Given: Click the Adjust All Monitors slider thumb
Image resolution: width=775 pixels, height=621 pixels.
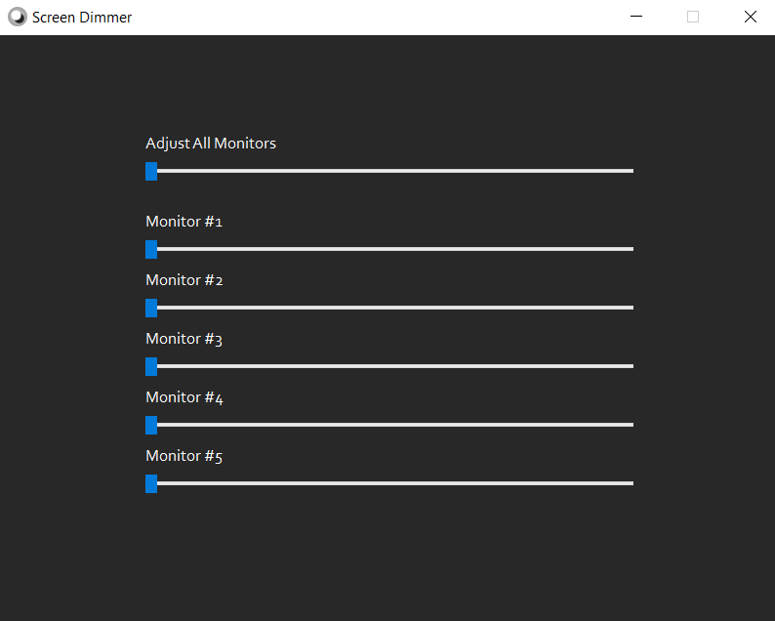Looking at the screenshot, I should click(x=151, y=171).
